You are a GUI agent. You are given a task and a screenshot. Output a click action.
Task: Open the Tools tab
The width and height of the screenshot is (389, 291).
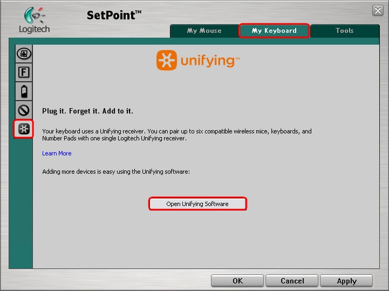345,30
